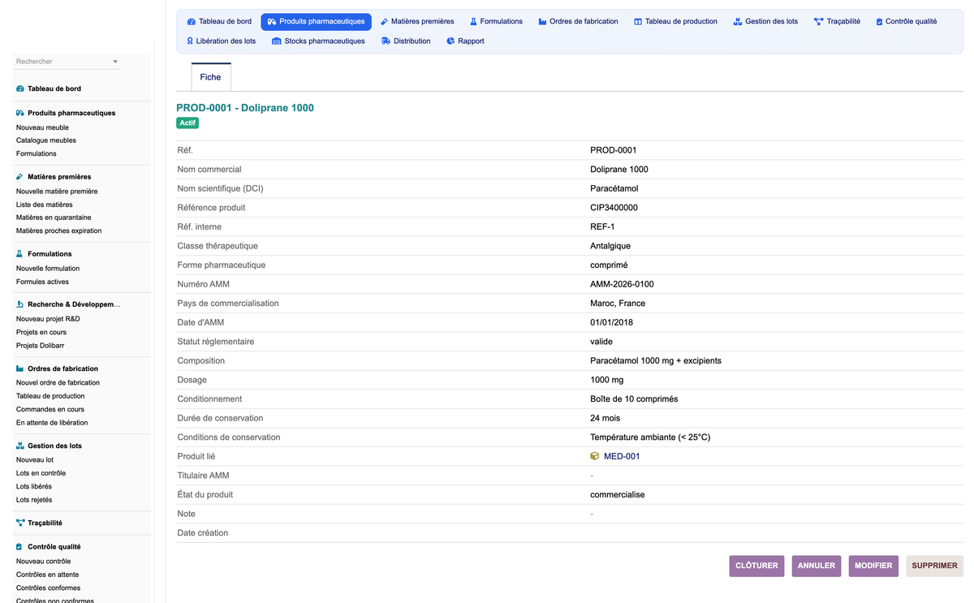This screenshot has width=974, height=603.
Task: Click the SUPPRIMER button
Action: click(x=934, y=566)
